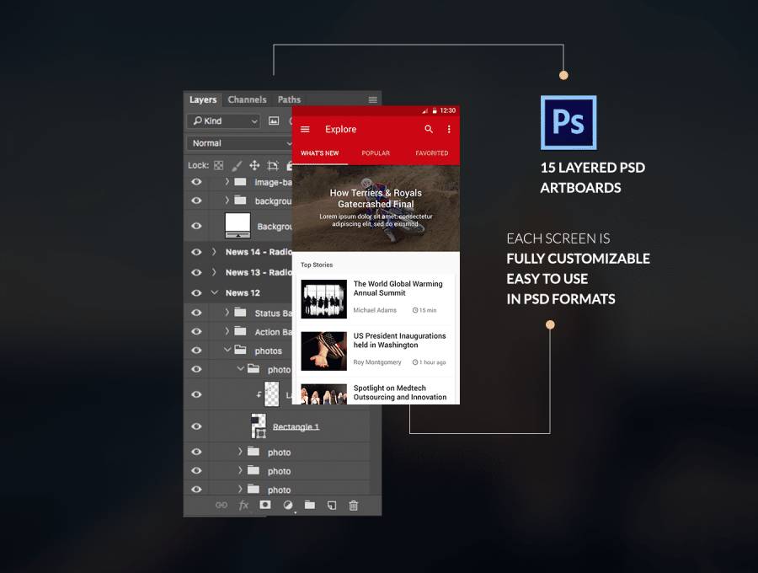Expand the image-ba group
The height and width of the screenshot is (573, 758).
pos(227,181)
